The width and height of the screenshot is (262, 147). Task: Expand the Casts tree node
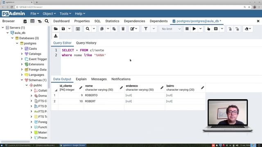[x=22, y=49]
